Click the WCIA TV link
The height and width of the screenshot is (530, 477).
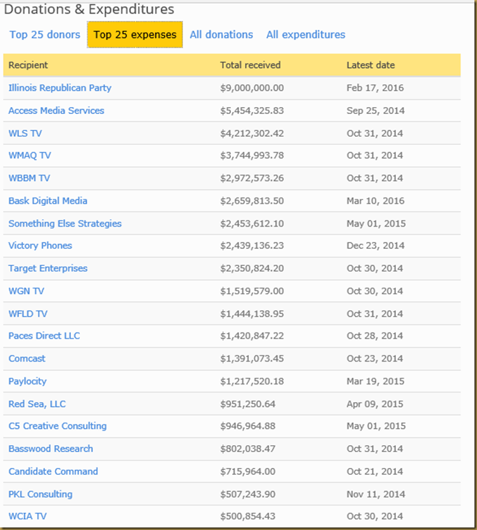point(27,516)
